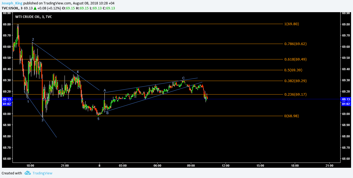Click the O:69.15 open value
This screenshot has width=353, height=178.
68,8
